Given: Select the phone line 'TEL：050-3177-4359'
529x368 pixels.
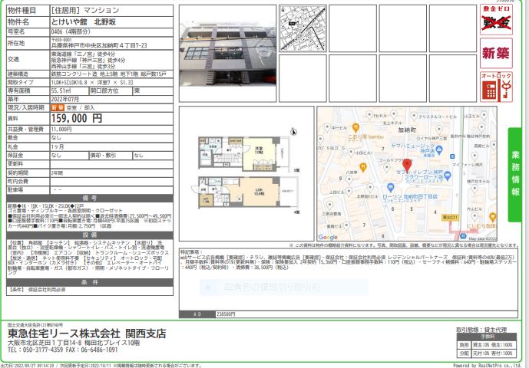Looking at the screenshot, I should tap(35, 350).
